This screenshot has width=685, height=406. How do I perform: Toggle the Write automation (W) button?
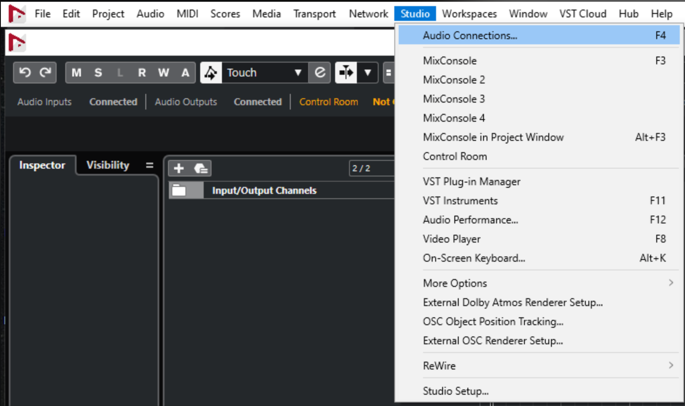point(164,73)
